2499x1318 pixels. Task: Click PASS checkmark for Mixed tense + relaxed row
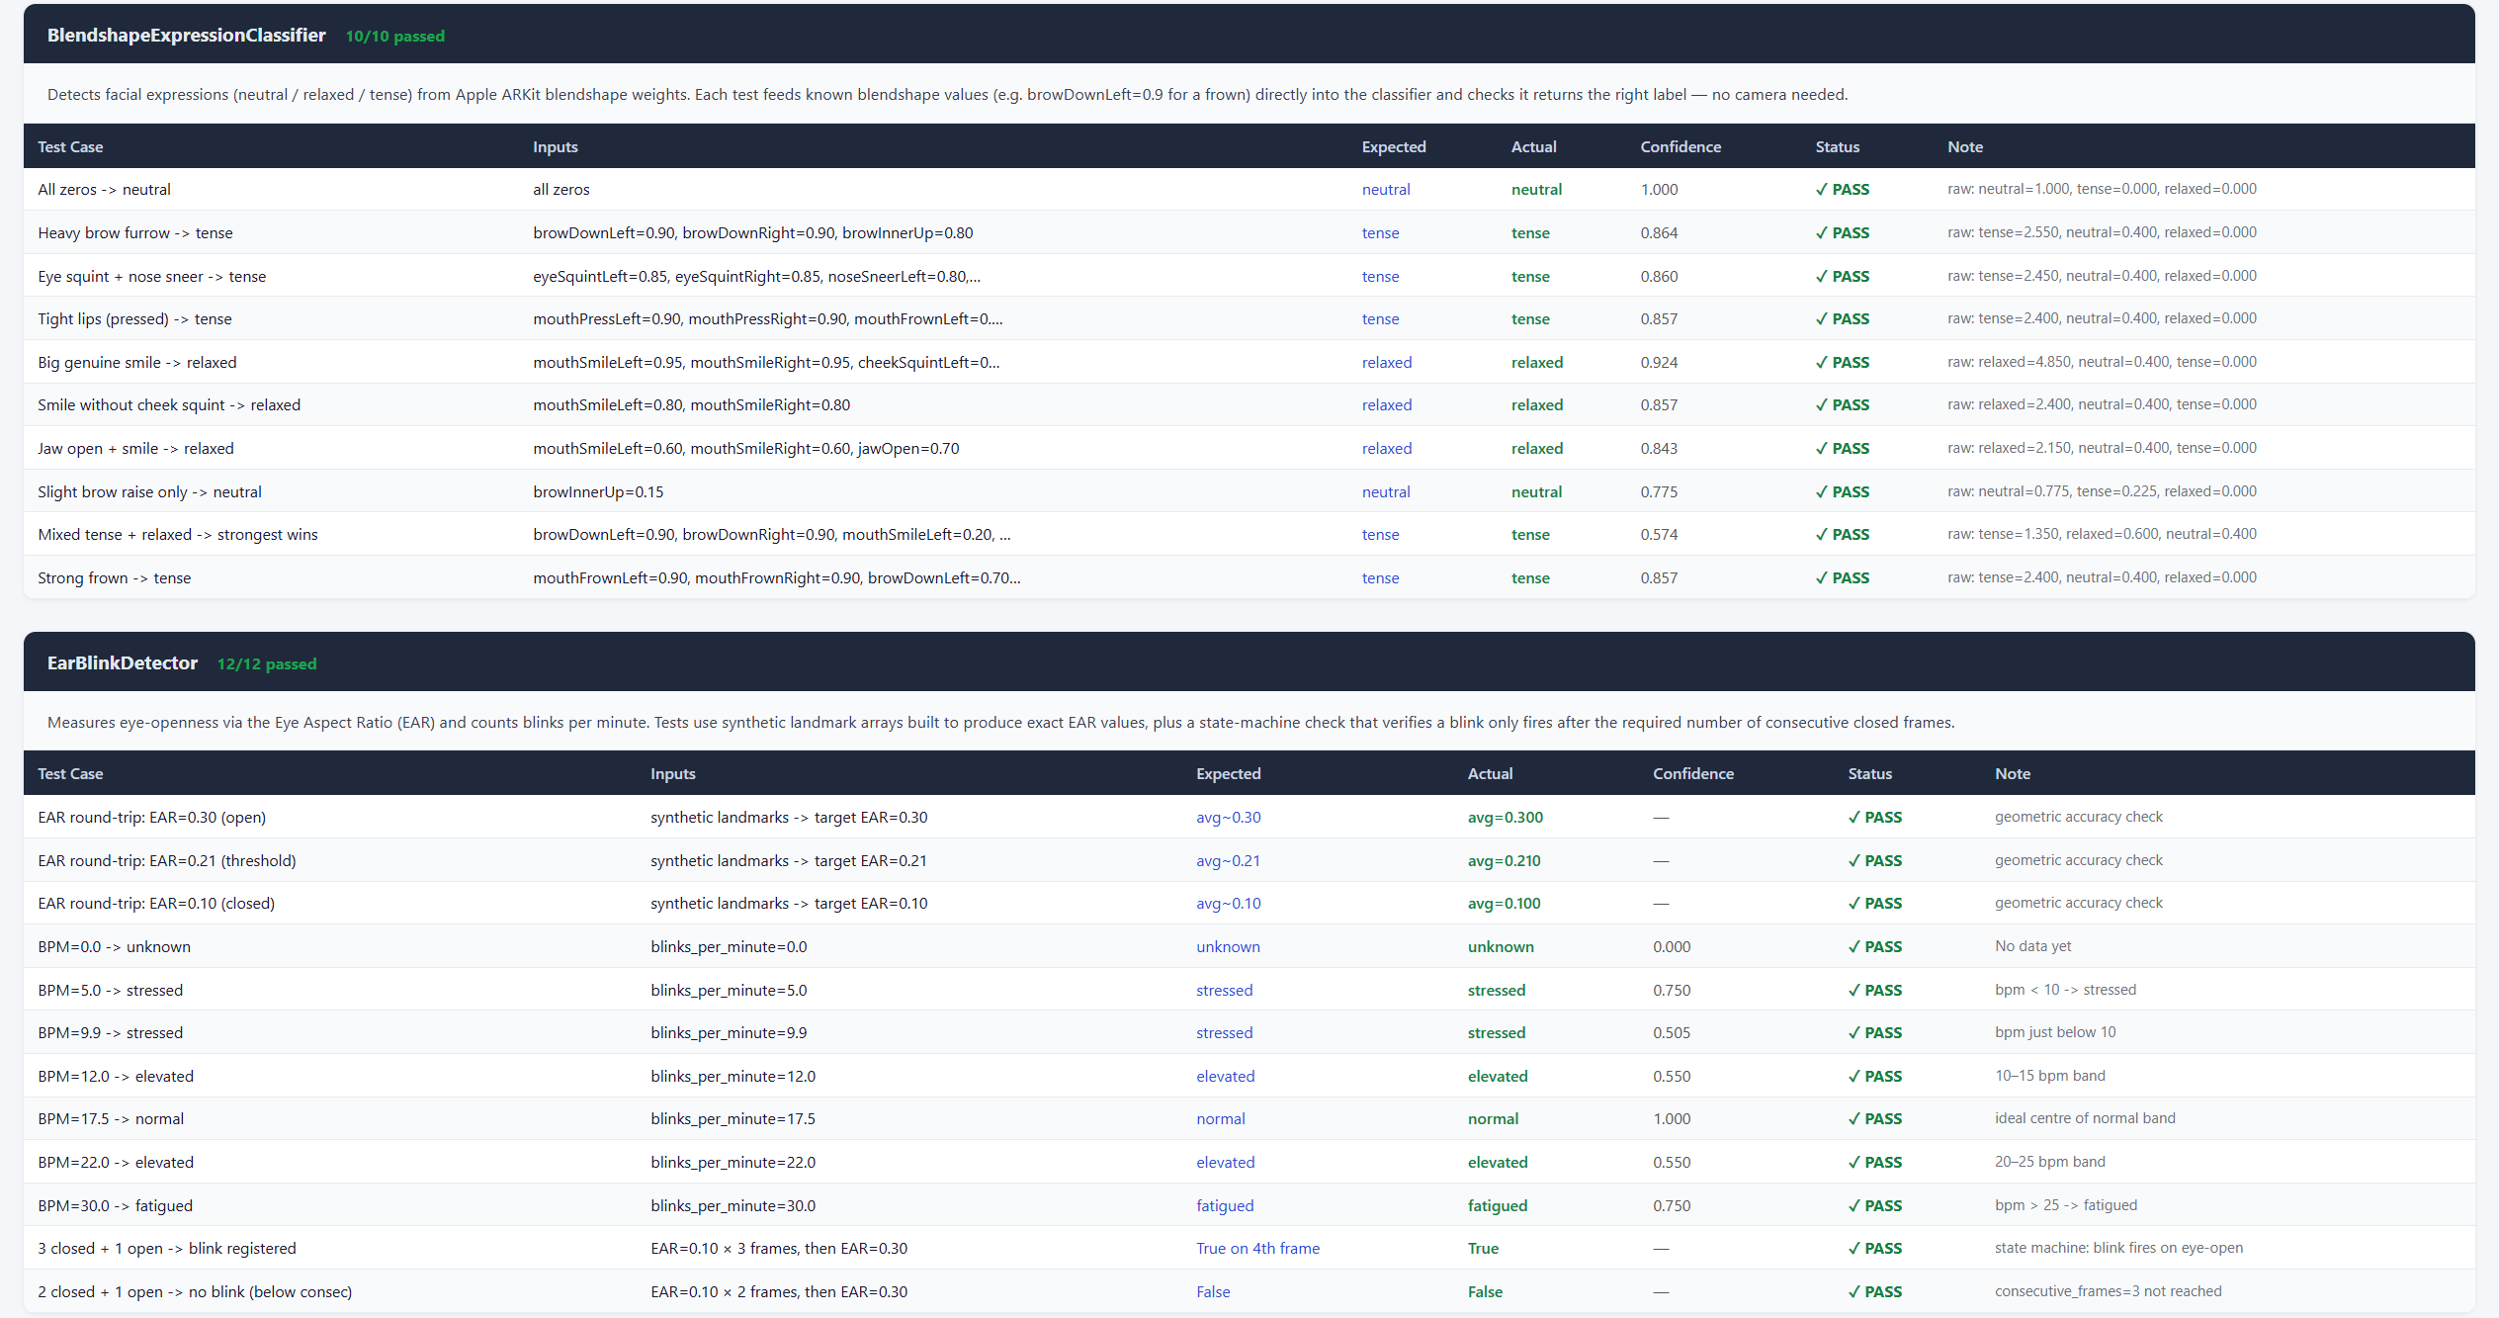pos(1843,535)
